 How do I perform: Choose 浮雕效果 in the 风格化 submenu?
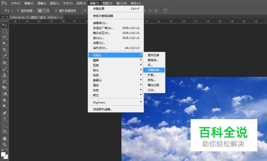[x=154, y=70]
